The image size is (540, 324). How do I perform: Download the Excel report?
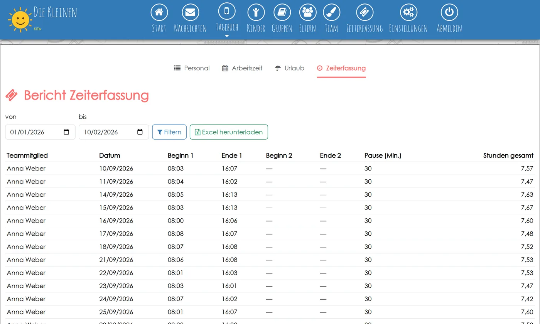pyautogui.click(x=229, y=132)
